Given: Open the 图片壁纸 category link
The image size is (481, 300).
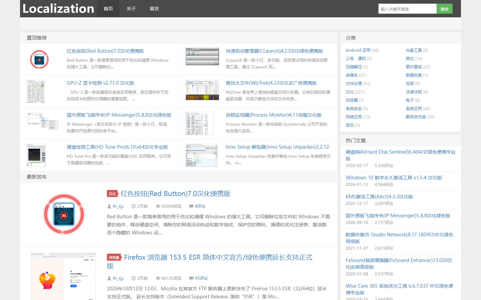Looking at the screenshot, I should point(414,67).
